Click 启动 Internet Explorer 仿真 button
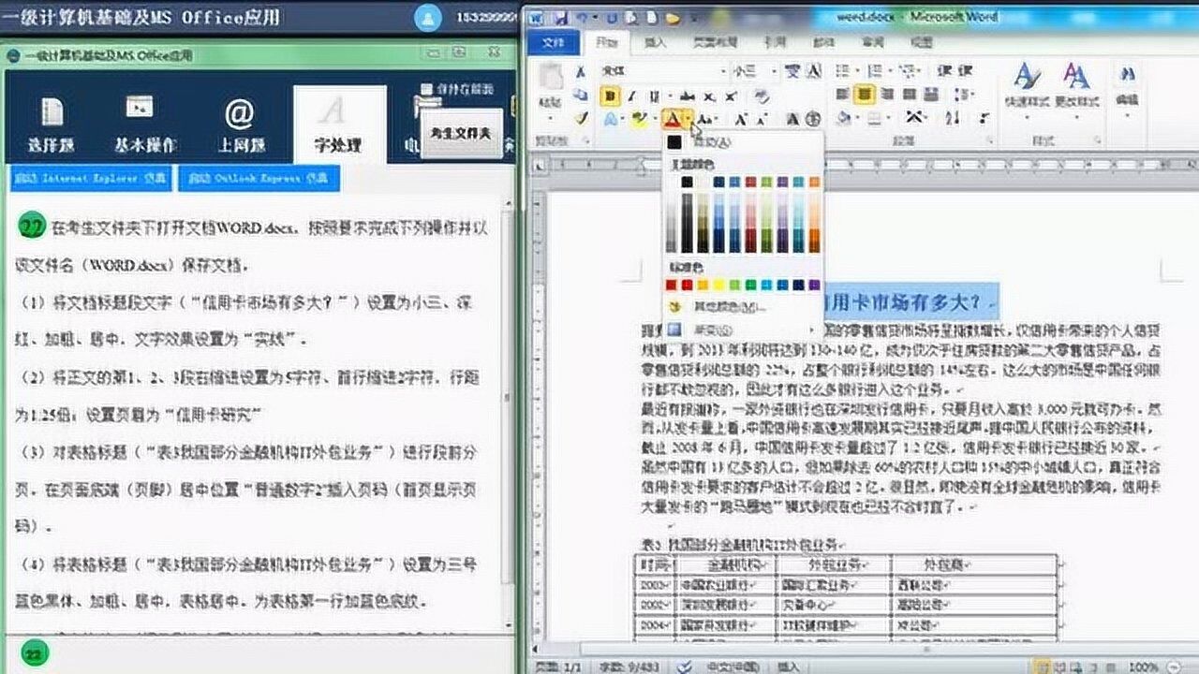 click(91, 178)
